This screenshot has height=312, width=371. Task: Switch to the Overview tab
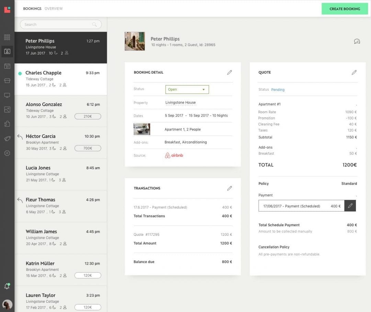click(54, 9)
